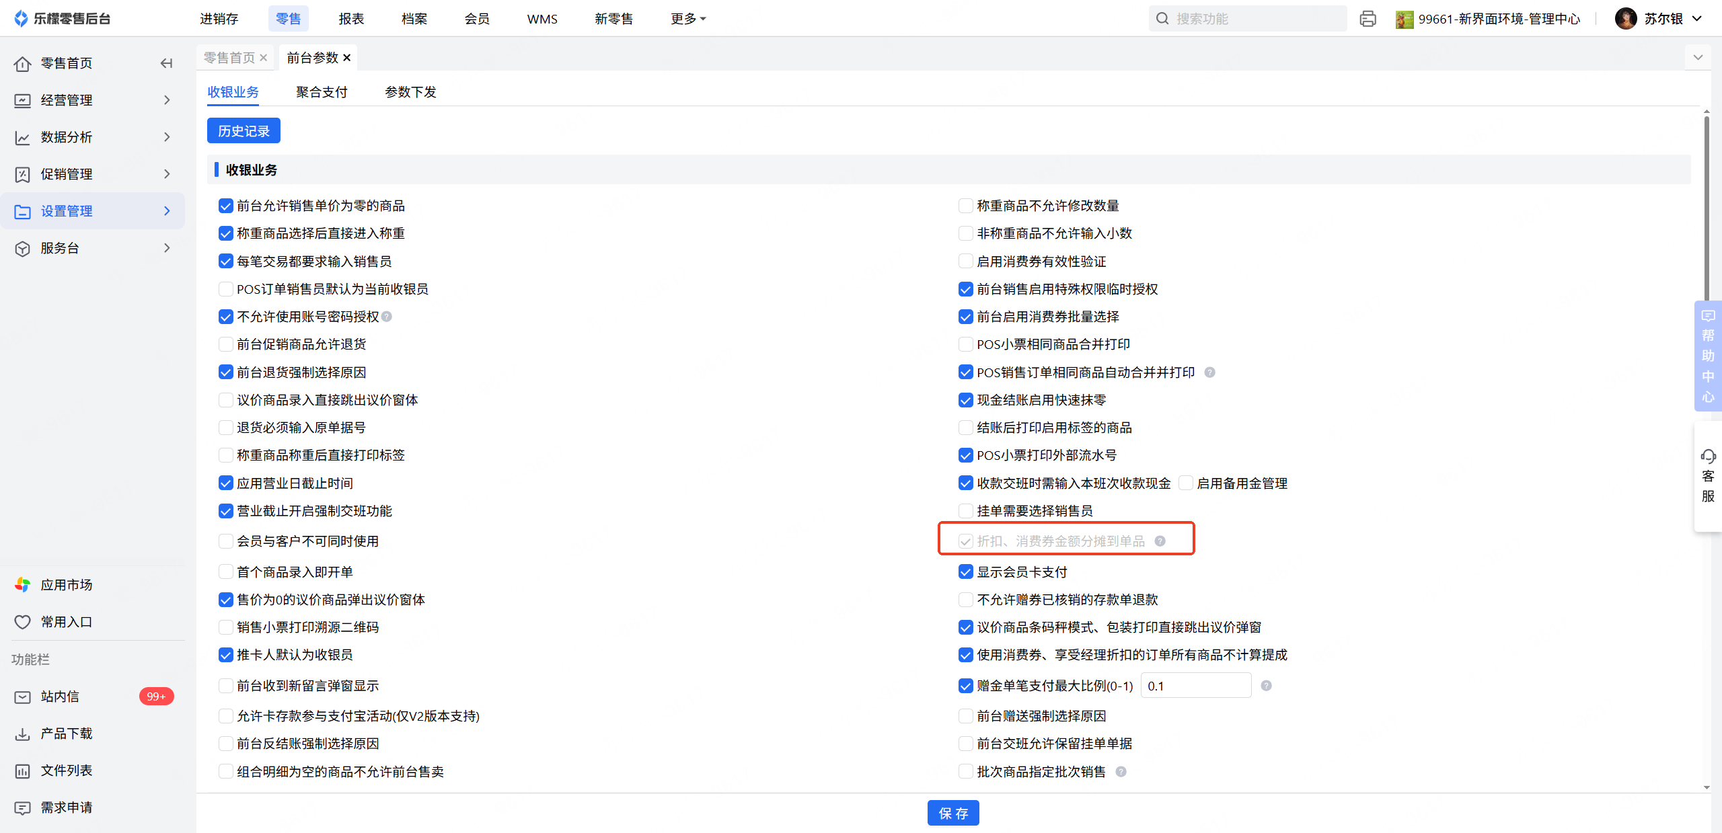Click help icon beside 批次商品指定批次销售
This screenshot has width=1722, height=833.
click(x=1121, y=772)
